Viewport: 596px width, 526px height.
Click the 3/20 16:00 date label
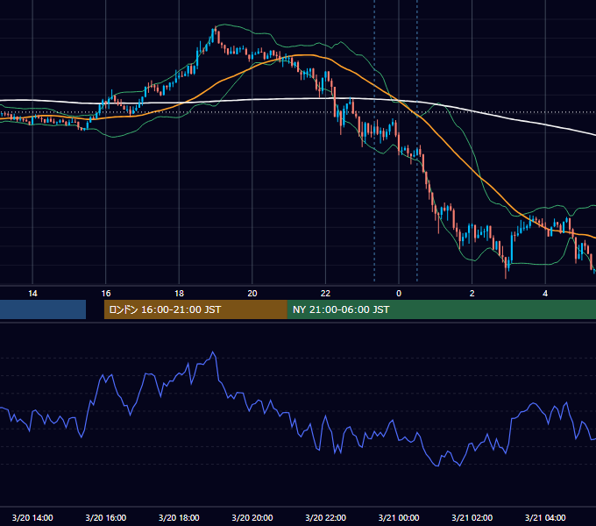click(106, 517)
